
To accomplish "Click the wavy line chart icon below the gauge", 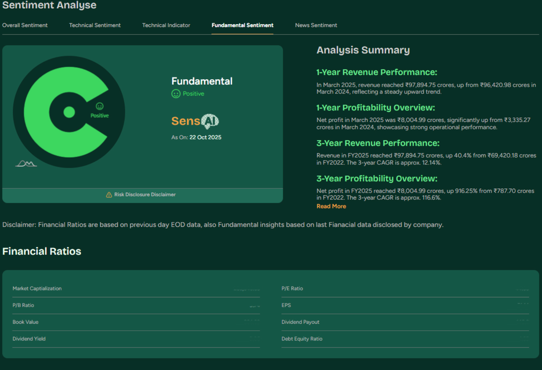I will pyautogui.click(x=26, y=164).
